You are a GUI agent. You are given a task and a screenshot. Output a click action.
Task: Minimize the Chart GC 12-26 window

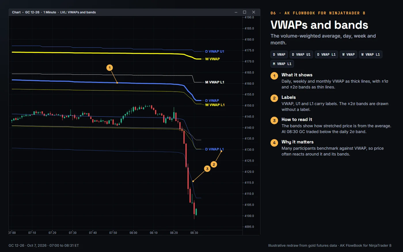(236, 12)
